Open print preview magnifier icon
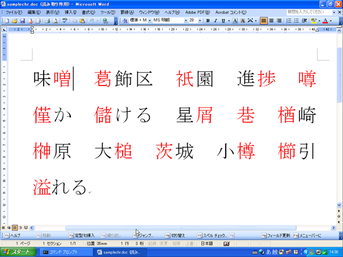 pos(55,21)
